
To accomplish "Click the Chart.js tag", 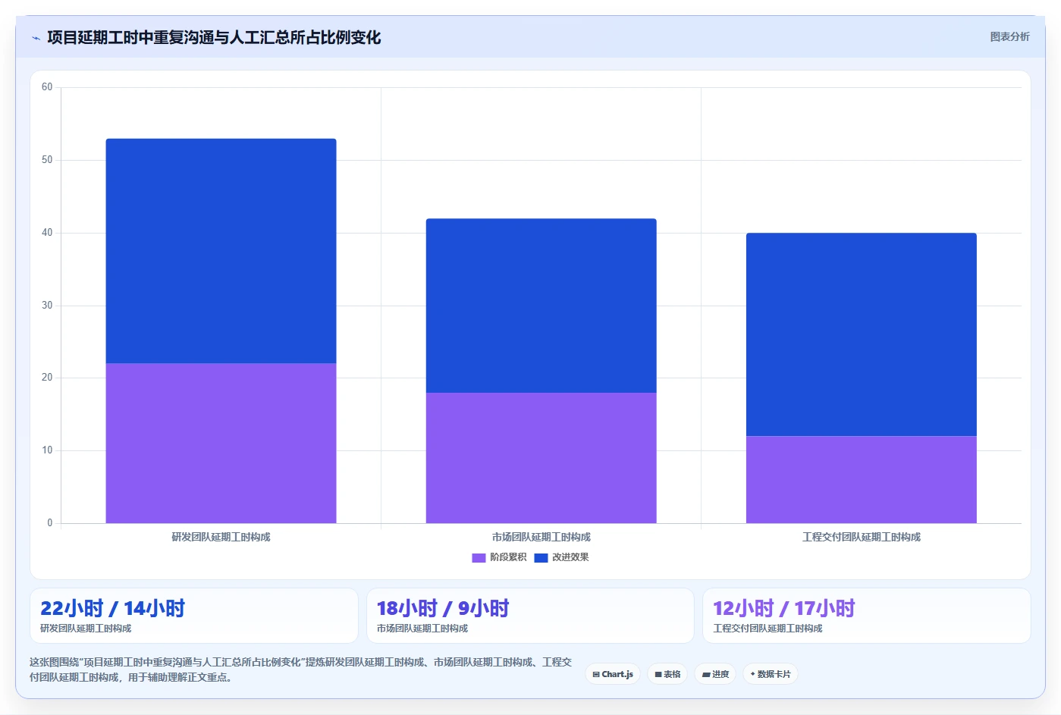I will (613, 674).
